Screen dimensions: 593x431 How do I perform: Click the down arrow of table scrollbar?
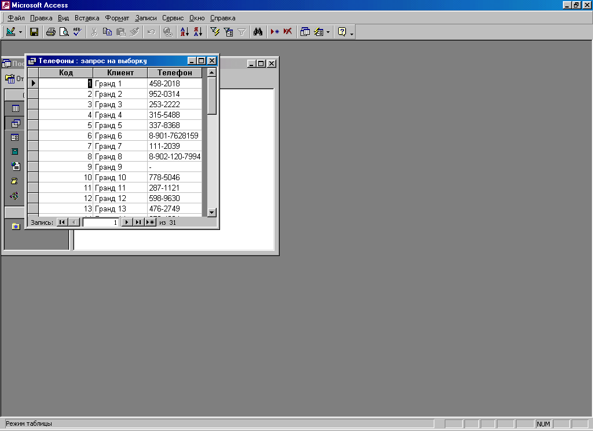[211, 212]
